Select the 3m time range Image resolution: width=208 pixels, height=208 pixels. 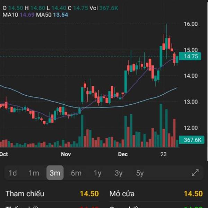[x=55, y=173]
